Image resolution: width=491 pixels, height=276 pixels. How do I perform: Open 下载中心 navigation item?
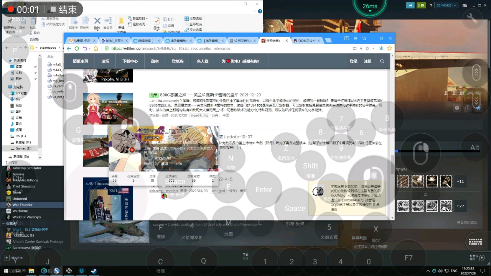coord(130,61)
